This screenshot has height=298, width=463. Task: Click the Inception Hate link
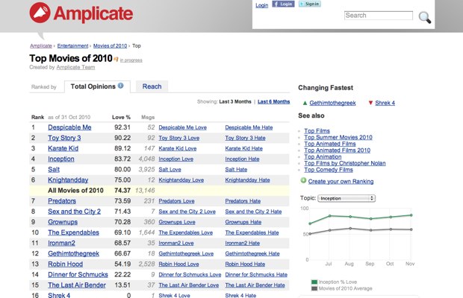tap(242, 159)
